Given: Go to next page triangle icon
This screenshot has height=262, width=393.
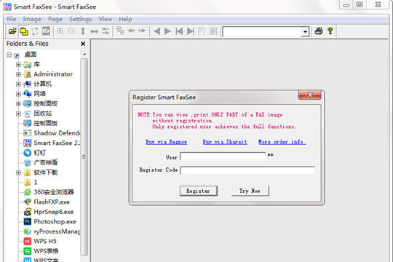Looking at the screenshot, I should [167, 31].
